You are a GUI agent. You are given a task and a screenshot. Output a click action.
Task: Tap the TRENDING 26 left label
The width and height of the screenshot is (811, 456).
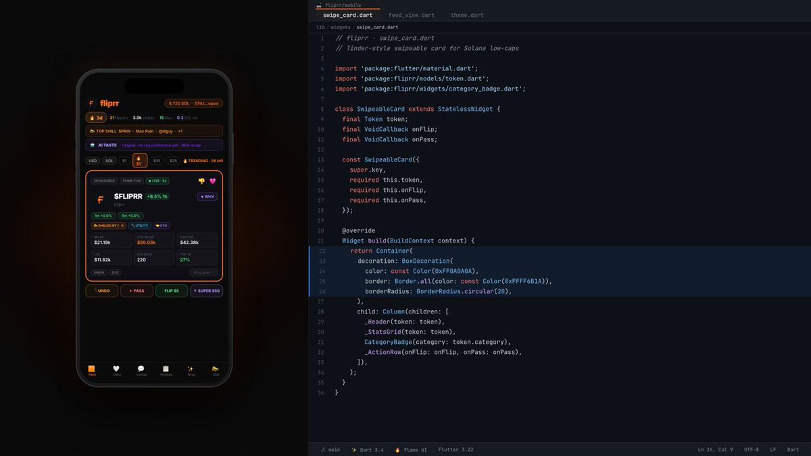tap(203, 161)
